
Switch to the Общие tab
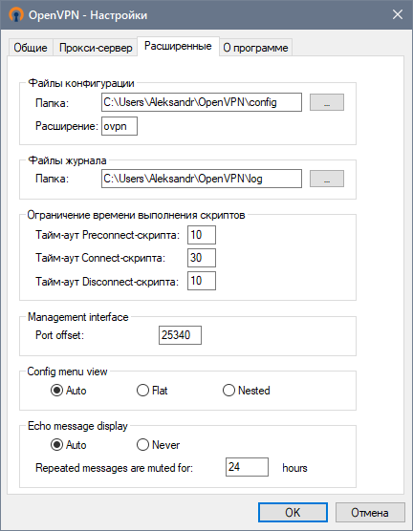[x=31, y=48]
